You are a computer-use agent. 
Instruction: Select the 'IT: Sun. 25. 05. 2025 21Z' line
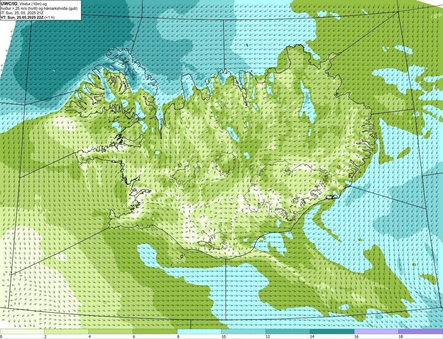point(22,12)
